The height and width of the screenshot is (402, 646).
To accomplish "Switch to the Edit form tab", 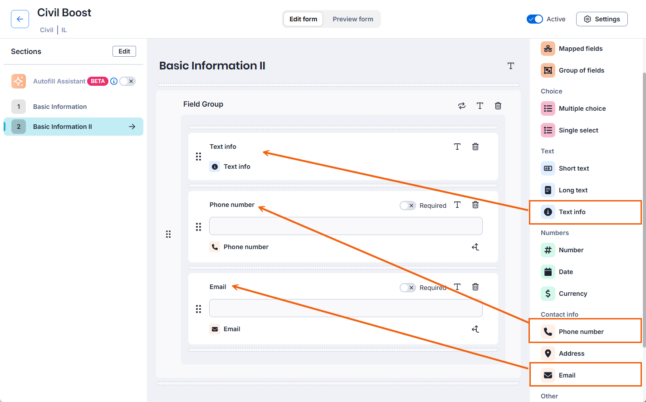I will tap(303, 19).
